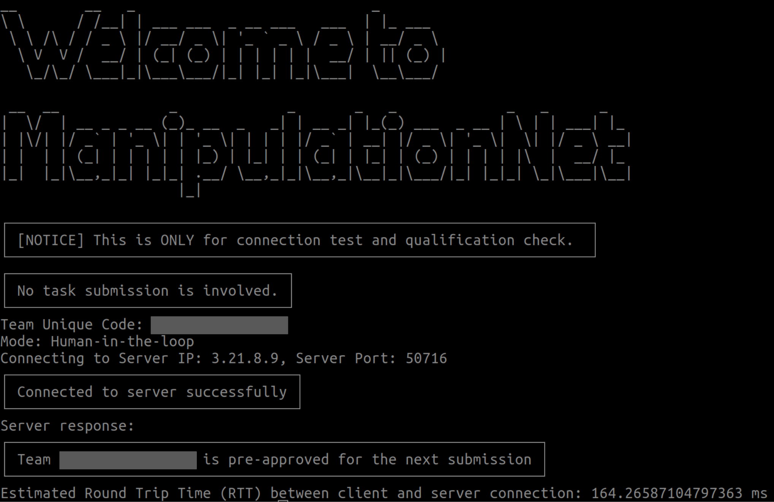The width and height of the screenshot is (774, 502).
Task: Click the redacted team name in server response
Action: point(128,460)
